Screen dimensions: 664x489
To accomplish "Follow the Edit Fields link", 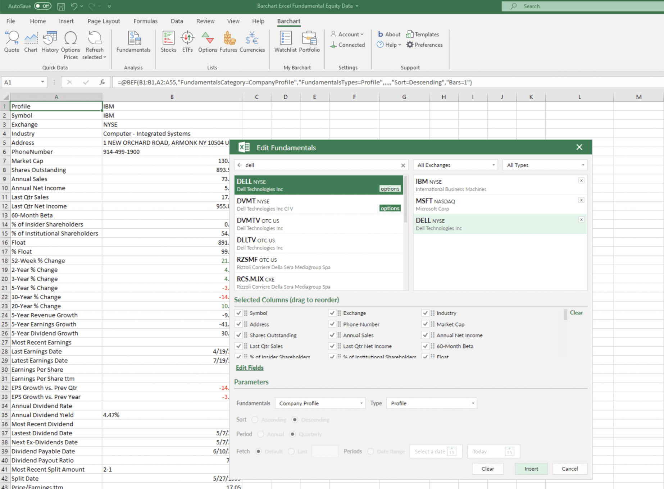I will (x=250, y=368).
